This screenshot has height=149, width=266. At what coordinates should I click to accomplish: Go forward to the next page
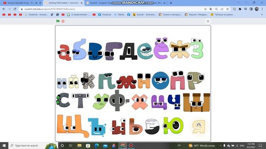coord(9,9)
